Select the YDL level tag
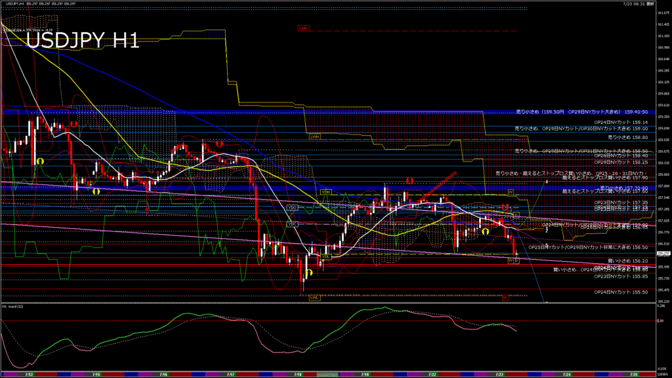 324,258
